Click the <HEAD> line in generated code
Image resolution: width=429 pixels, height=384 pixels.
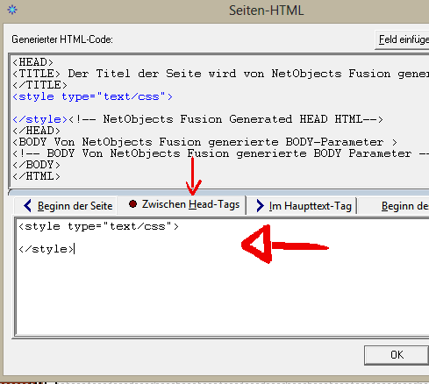(33, 62)
